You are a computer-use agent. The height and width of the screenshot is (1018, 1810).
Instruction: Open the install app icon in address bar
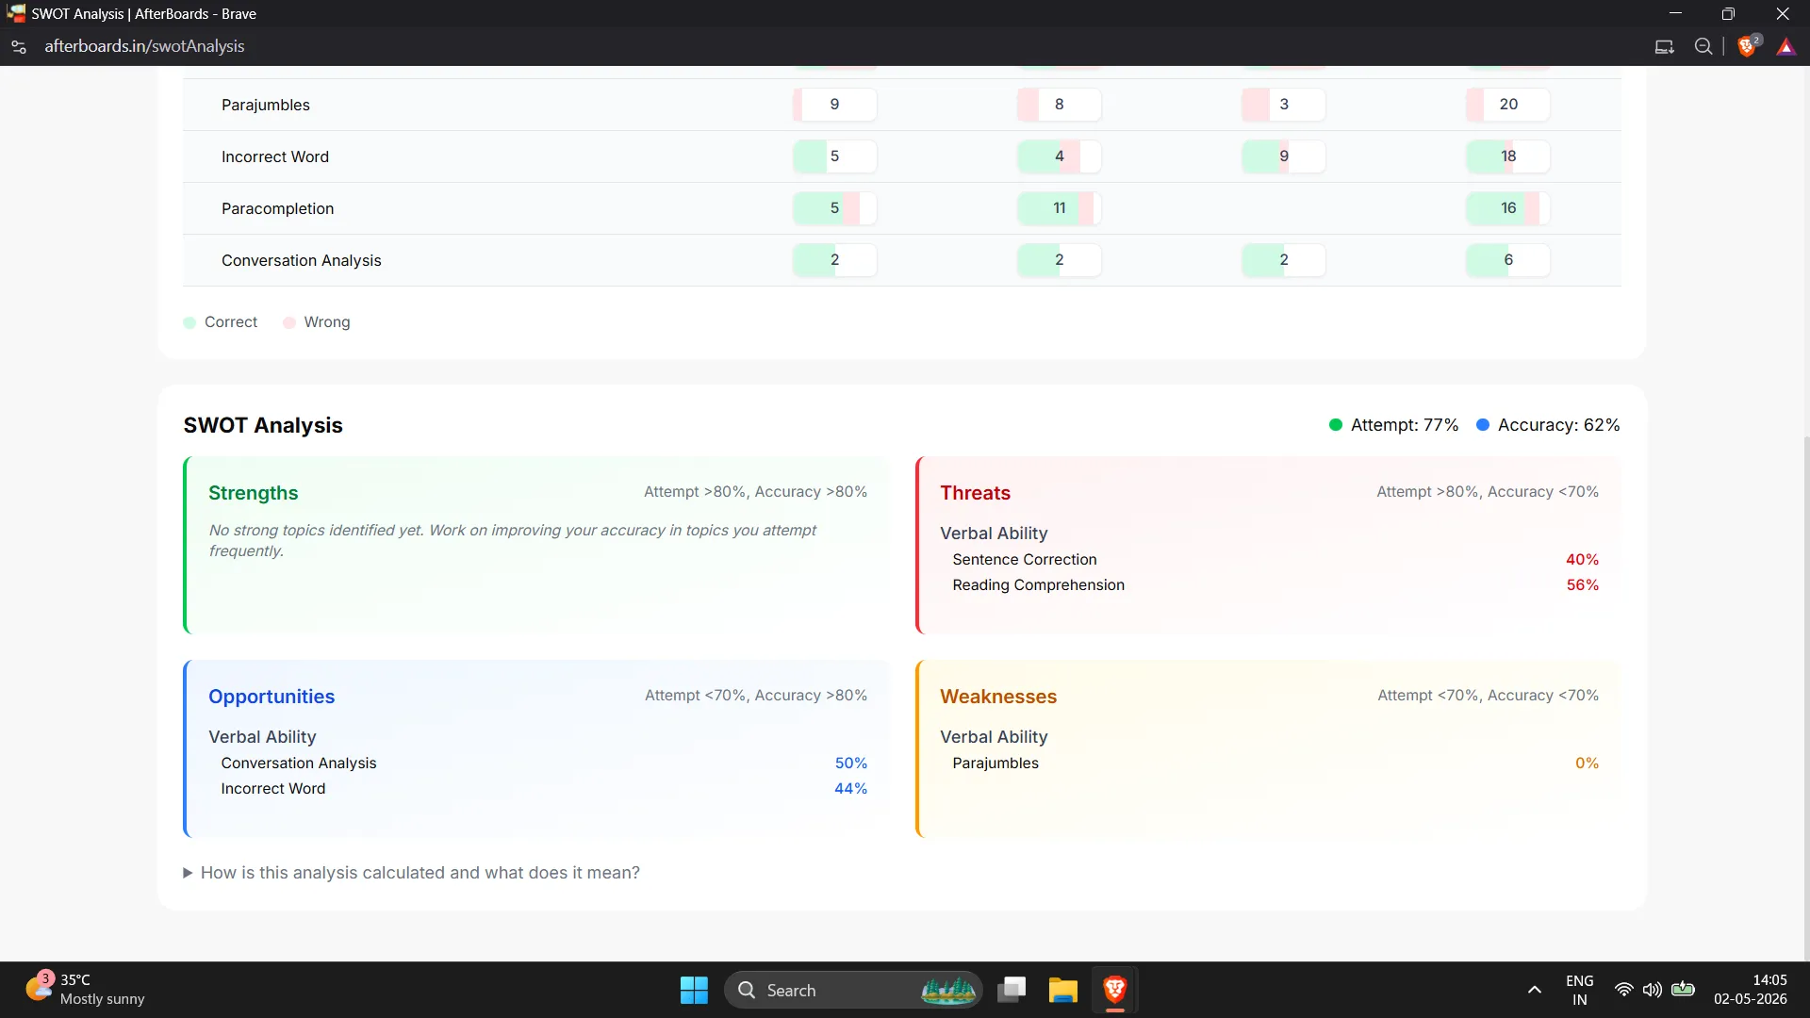pos(1665,46)
